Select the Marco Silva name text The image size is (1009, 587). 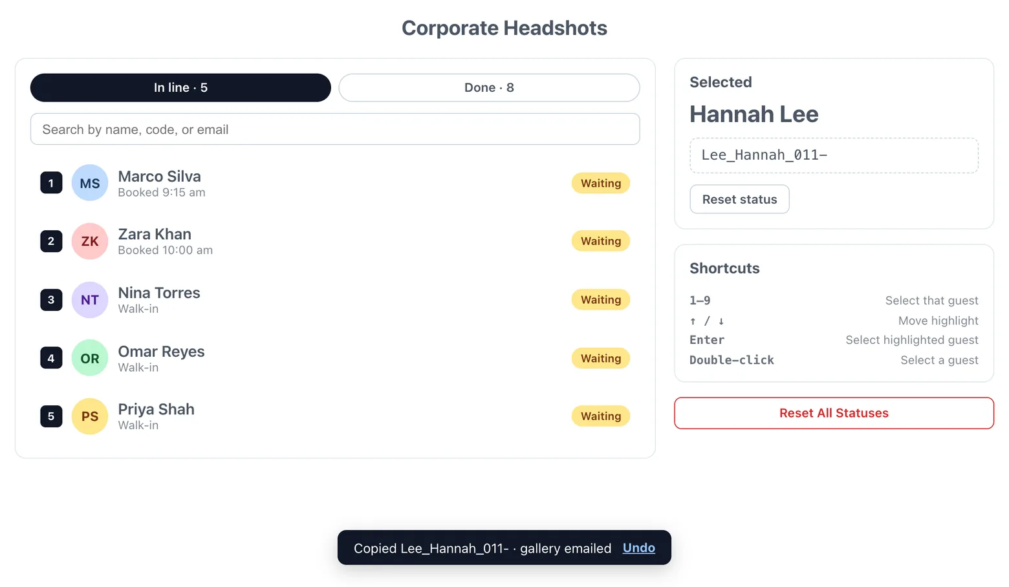(159, 176)
